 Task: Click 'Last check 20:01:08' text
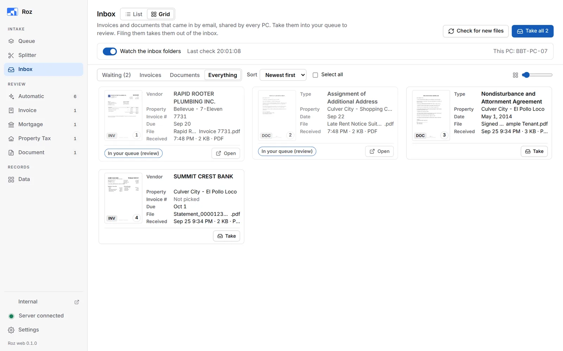(x=214, y=51)
